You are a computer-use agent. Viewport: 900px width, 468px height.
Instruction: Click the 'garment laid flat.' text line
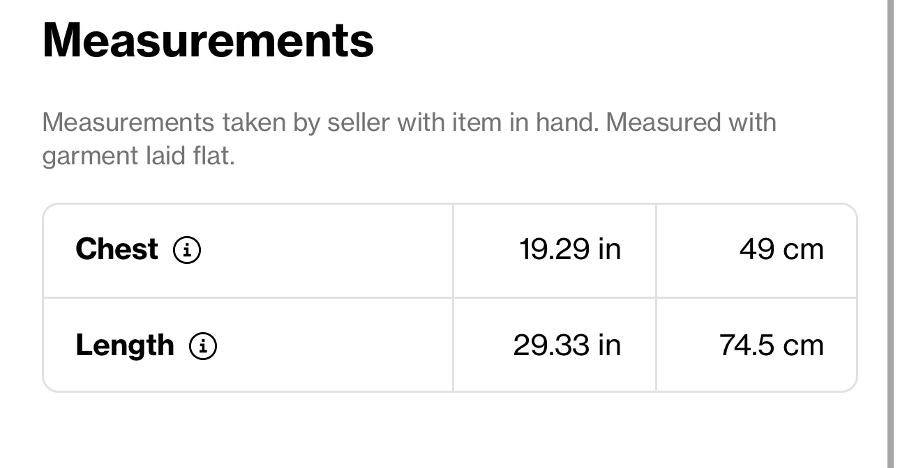pos(138,155)
